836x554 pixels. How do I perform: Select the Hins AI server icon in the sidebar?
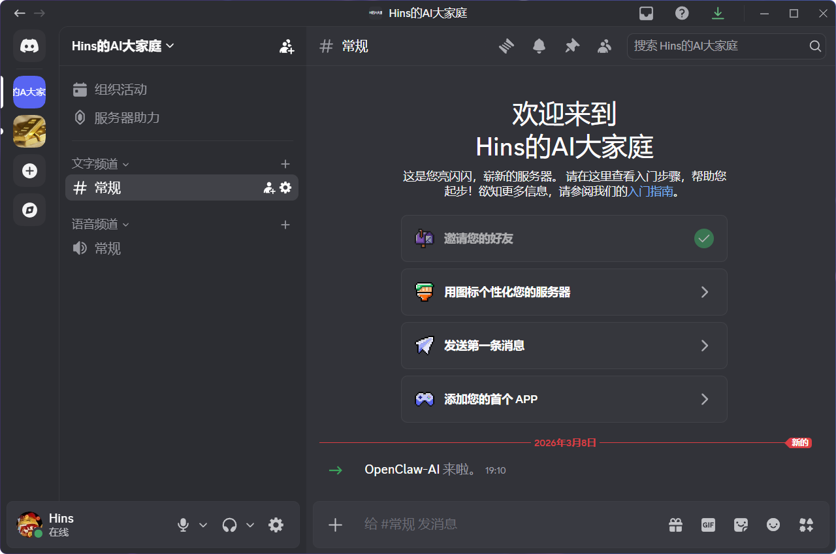[x=29, y=92]
